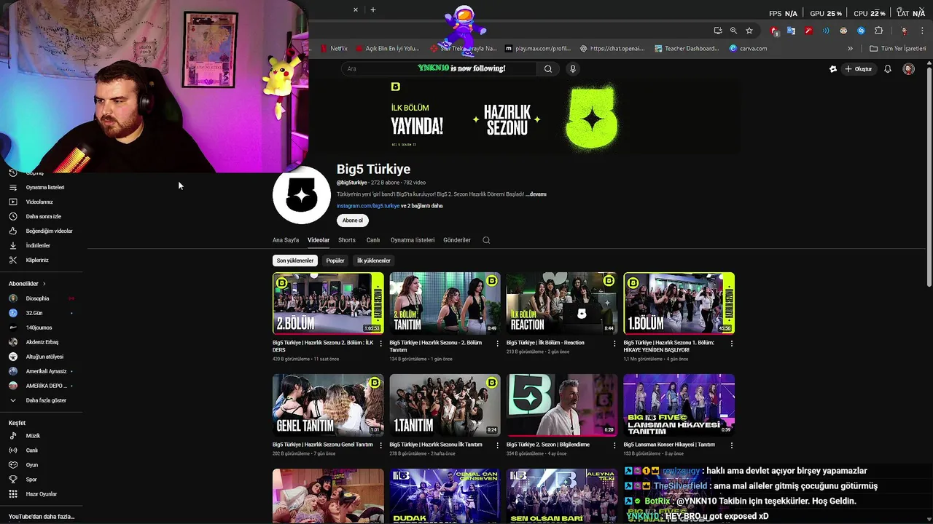The height and width of the screenshot is (524, 933).
Task: Open canva.com bookmark
Action: click(x=748, y=49)
